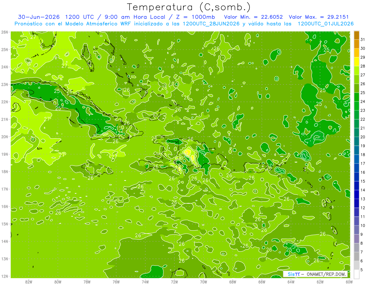Click the 80W longitude axis label

tap(58, 282)
